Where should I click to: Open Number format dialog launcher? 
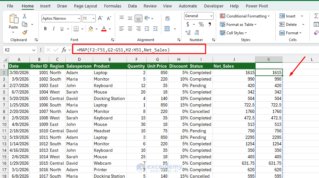coord(214,40)
